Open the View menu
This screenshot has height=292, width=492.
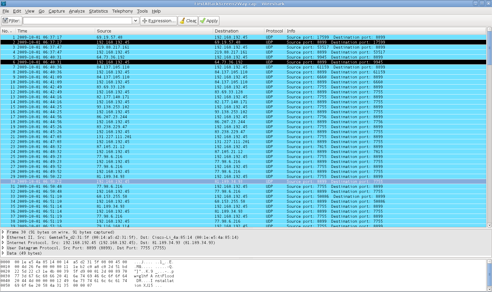point(30,11)
